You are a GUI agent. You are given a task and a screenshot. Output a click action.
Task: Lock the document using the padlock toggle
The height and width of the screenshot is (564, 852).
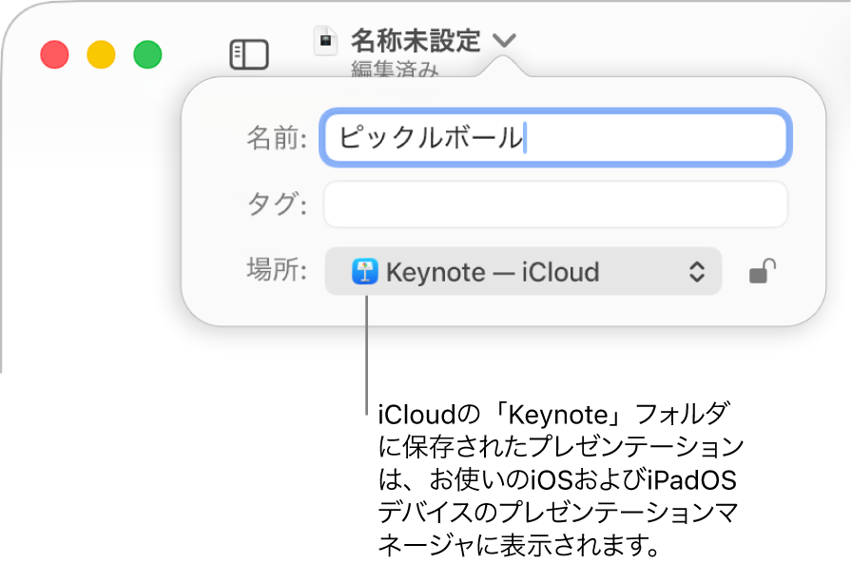pos(764,272)
